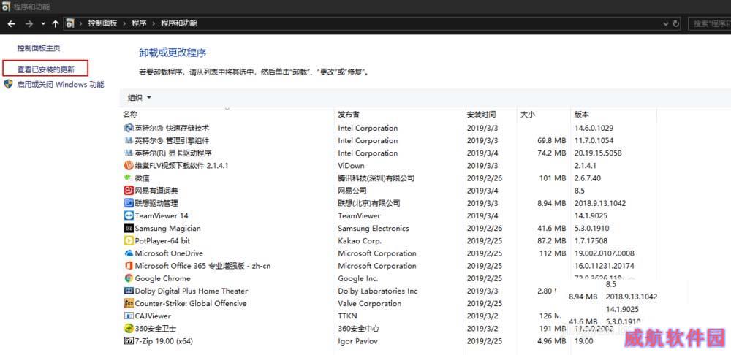
Task: Click version 16.0.11231.20174
Action: (605, 266)
